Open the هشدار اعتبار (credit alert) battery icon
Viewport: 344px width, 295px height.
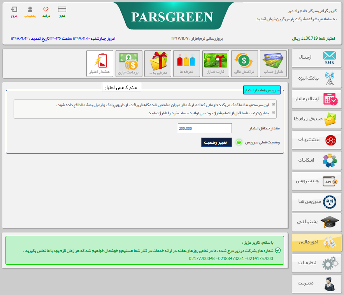click(100, 63)
